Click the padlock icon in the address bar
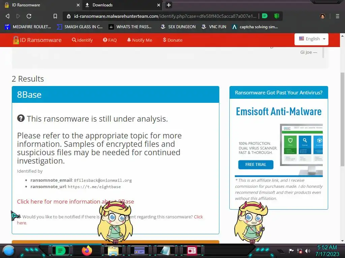Viewport: 345px width, 258px height. [69, 16]
